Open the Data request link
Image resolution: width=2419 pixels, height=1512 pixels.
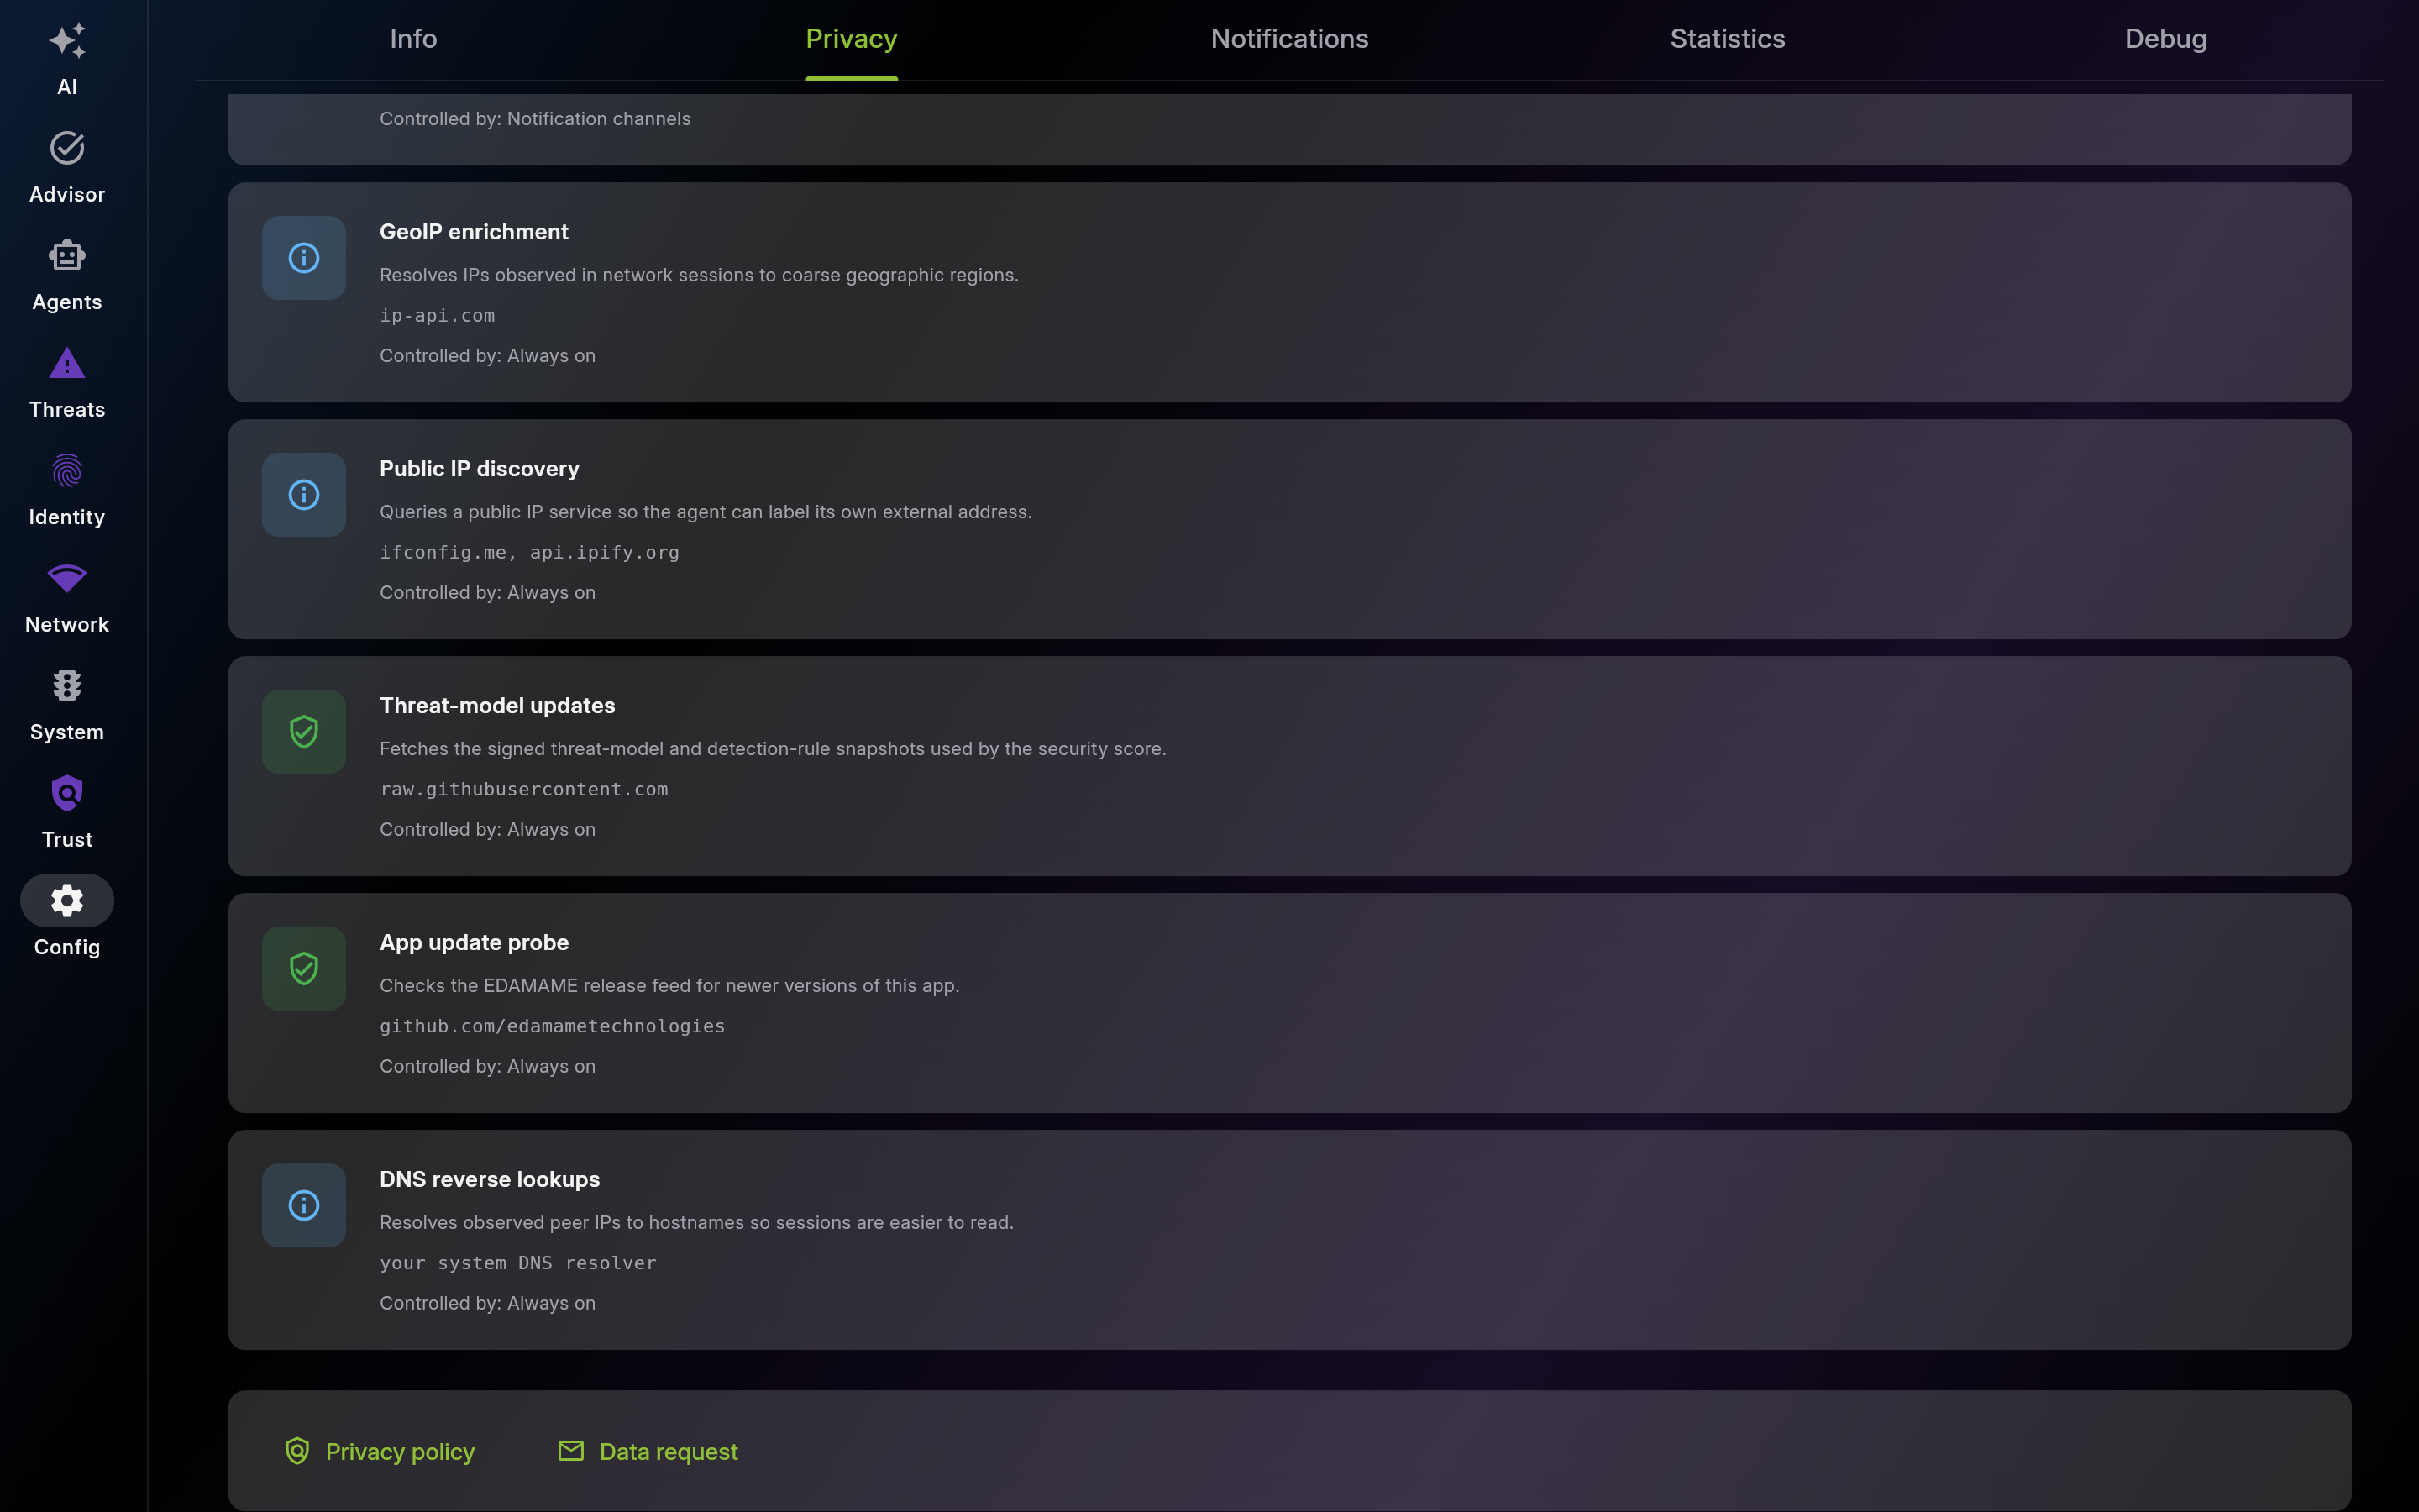click(669, 1452)
